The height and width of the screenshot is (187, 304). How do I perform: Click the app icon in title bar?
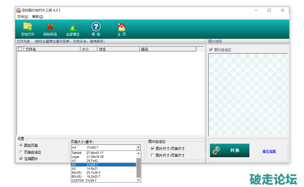point(19,10)
